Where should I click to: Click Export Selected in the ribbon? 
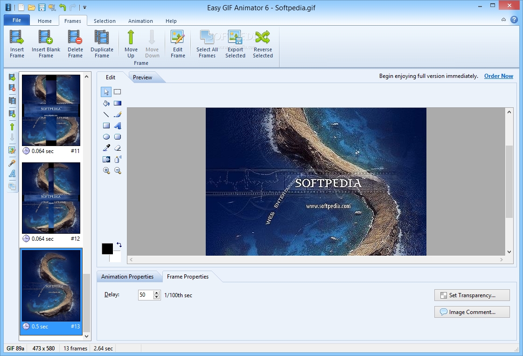(235, 44)
